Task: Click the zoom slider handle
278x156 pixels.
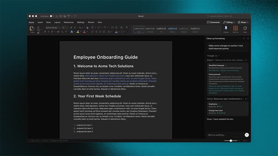Action: click(231, 140)
